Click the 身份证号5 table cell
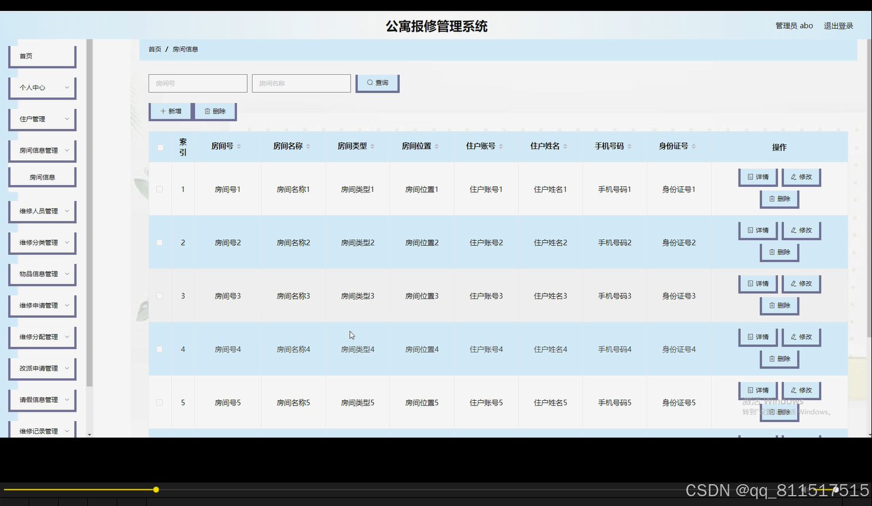Viewport: 872px width, 506px height. point(679,402)
